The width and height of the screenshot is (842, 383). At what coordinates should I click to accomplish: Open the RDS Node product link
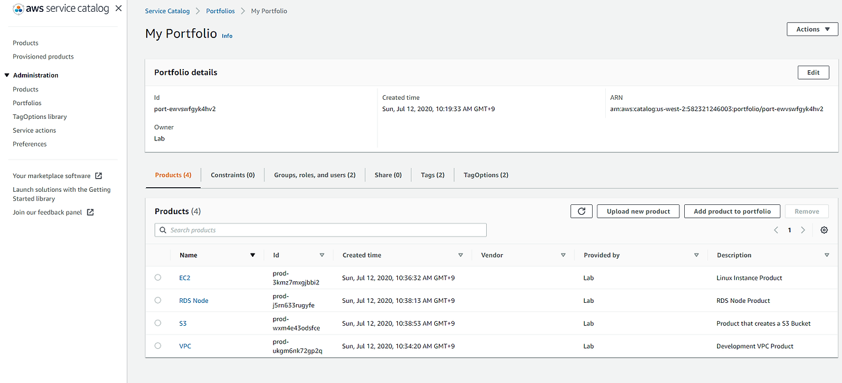click(x=194, y=301)
